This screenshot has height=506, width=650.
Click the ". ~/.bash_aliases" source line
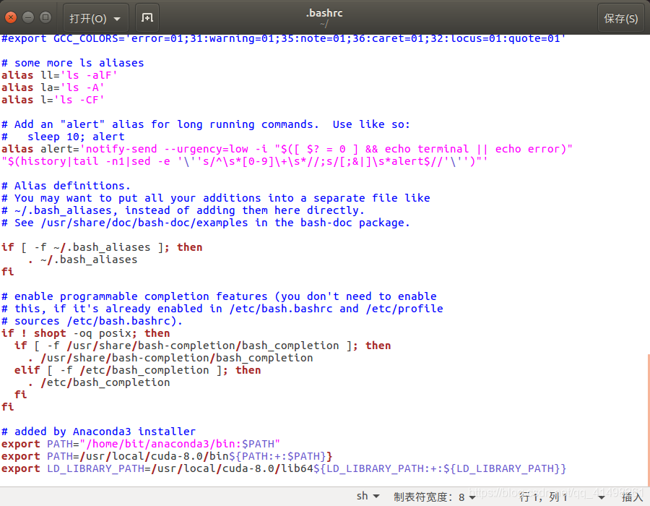[82, 260]
